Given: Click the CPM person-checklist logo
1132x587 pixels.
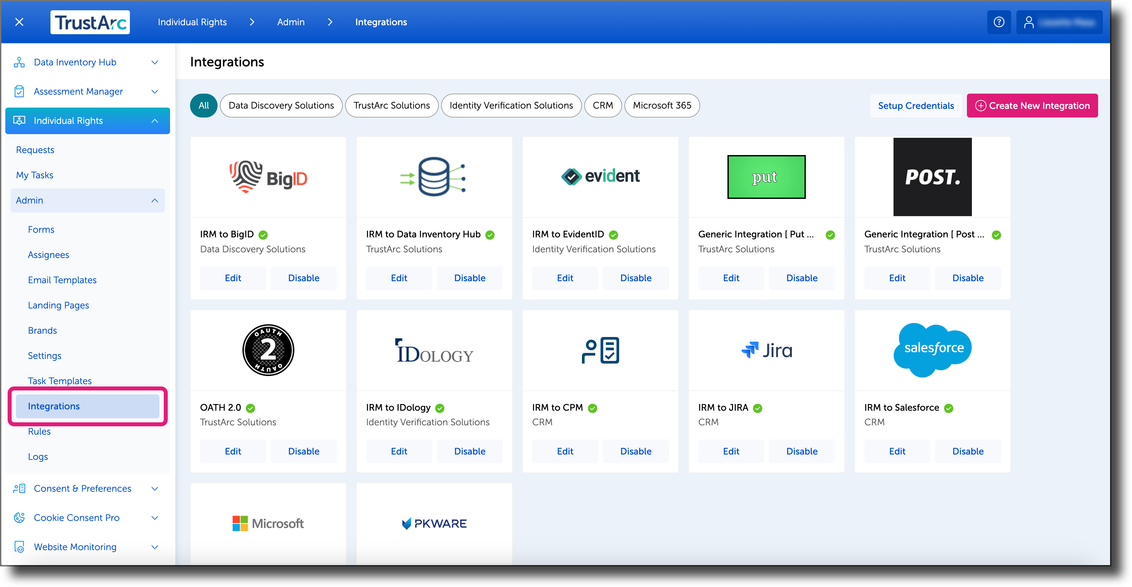Looking at the screenshot, I should point(600,350).
